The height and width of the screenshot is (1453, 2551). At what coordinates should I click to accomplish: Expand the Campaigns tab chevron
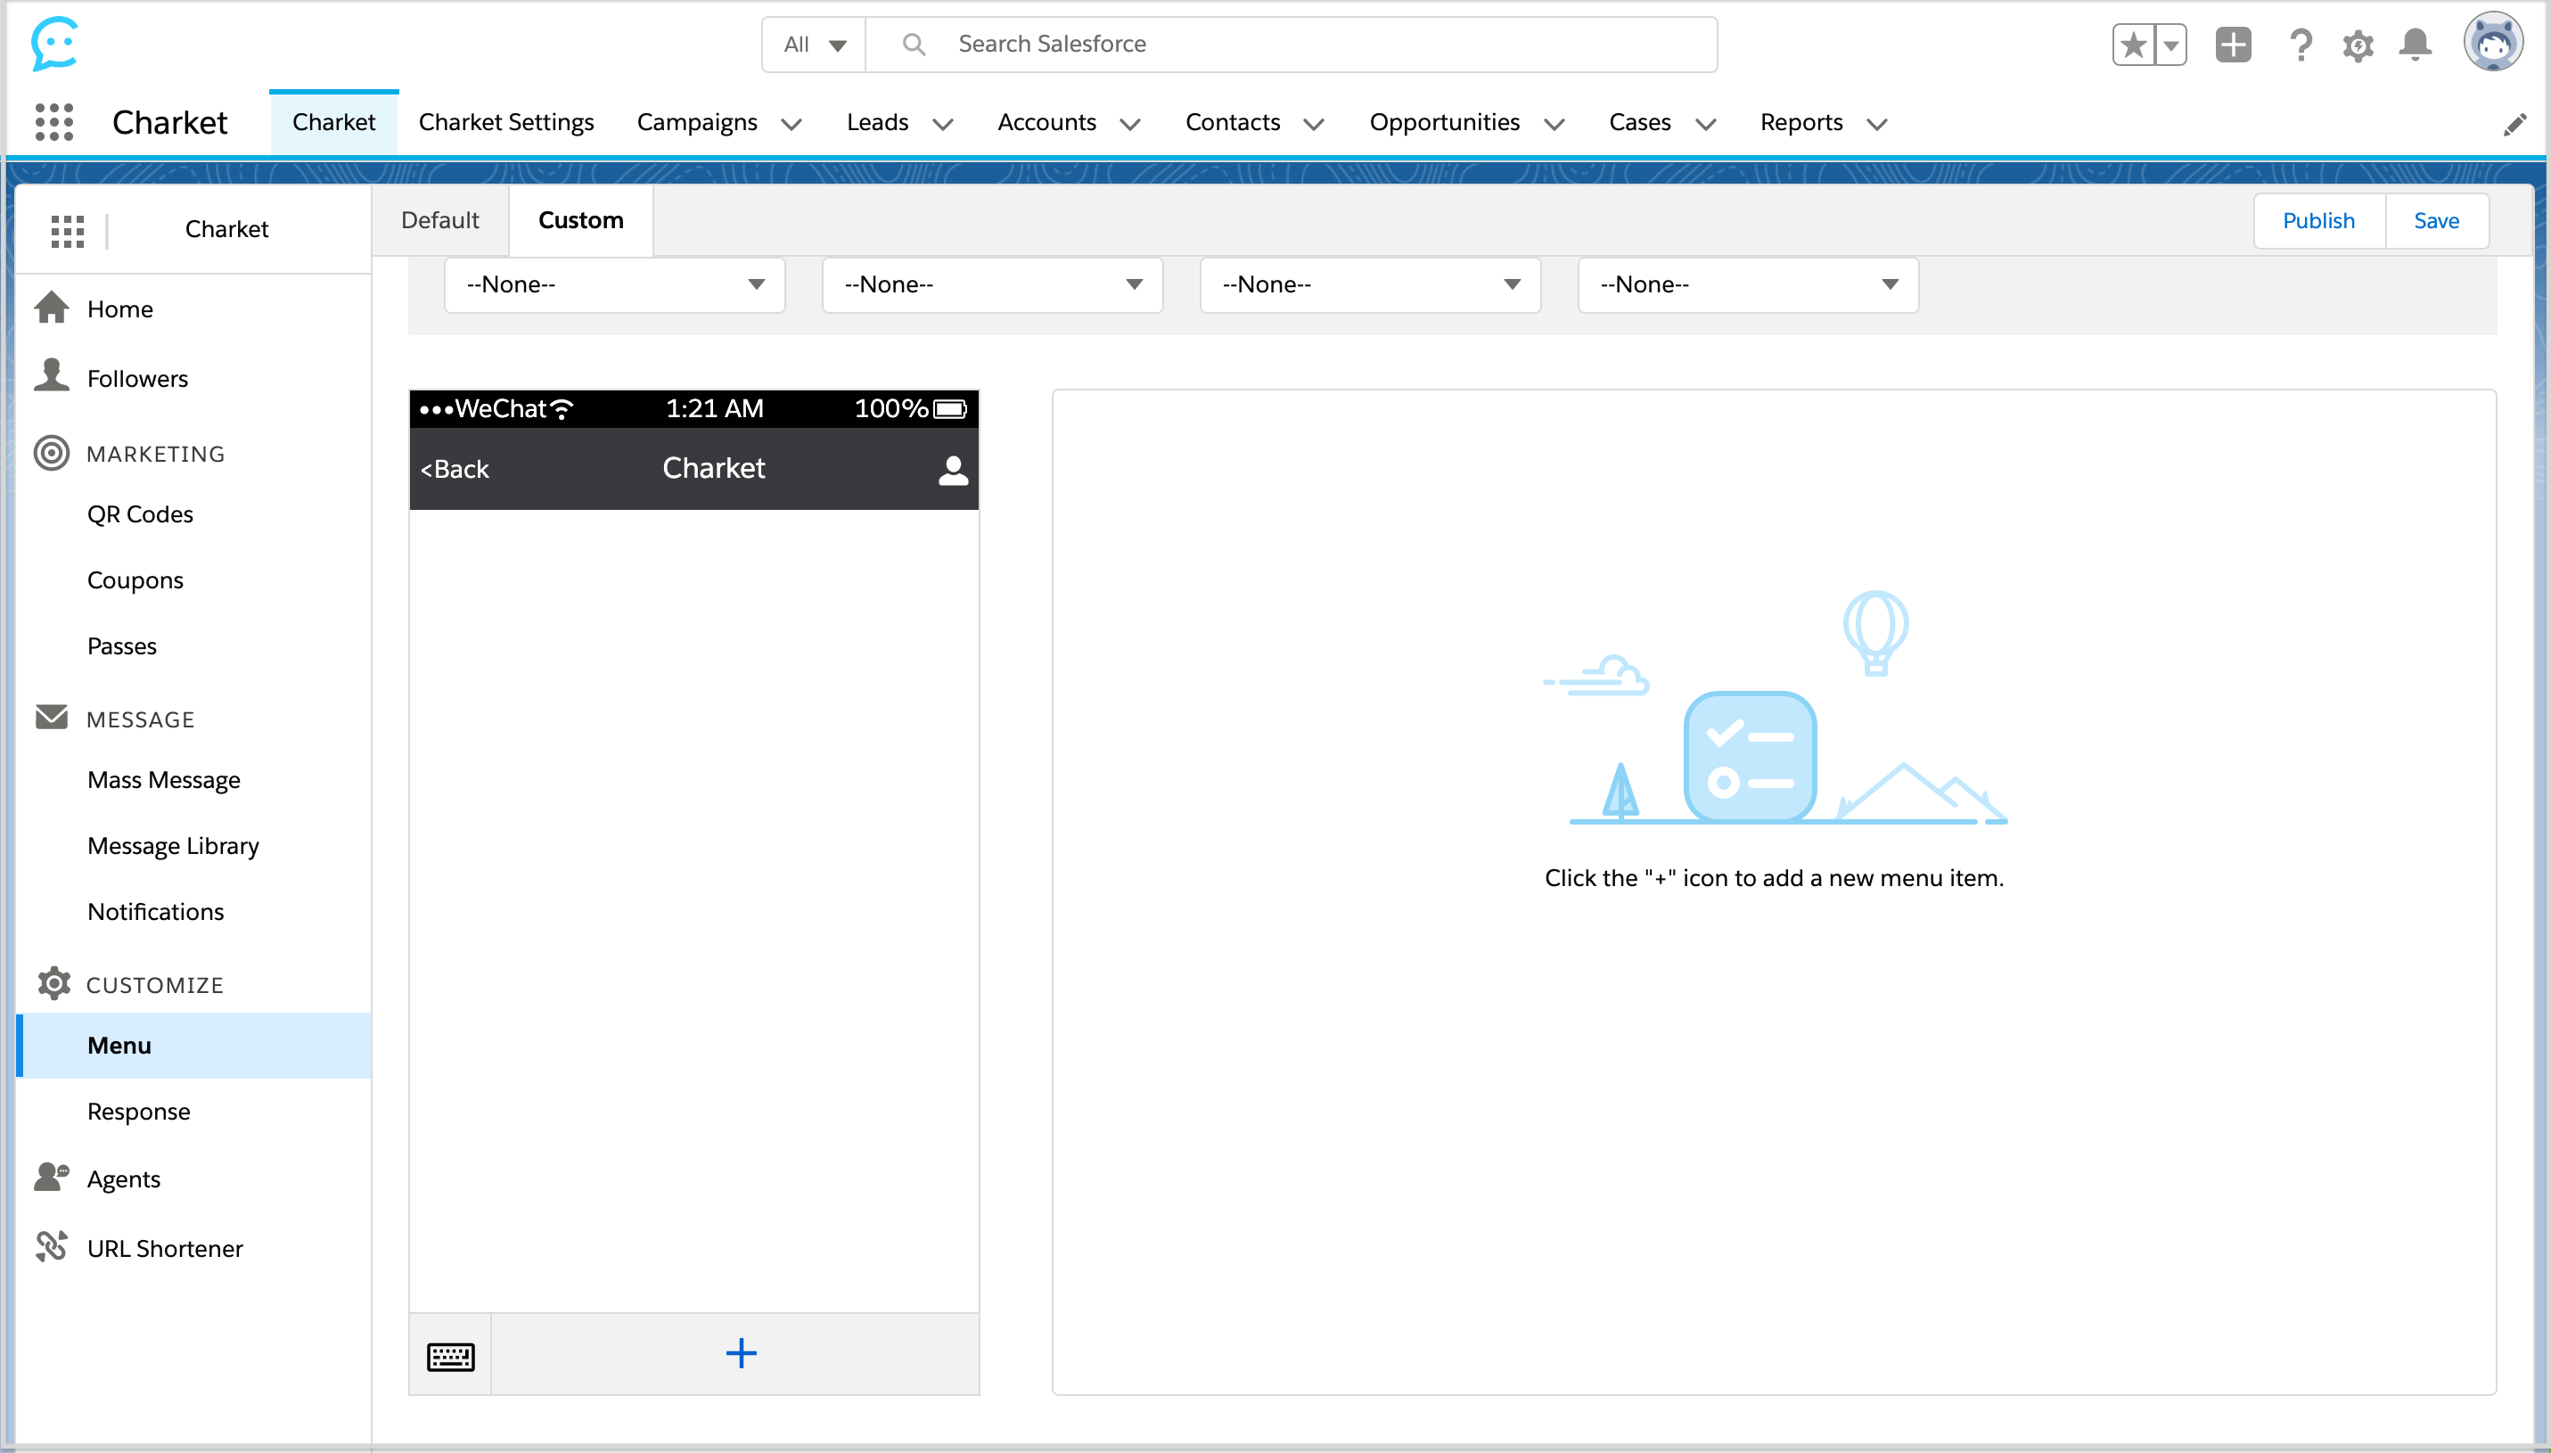coord(792,125)
